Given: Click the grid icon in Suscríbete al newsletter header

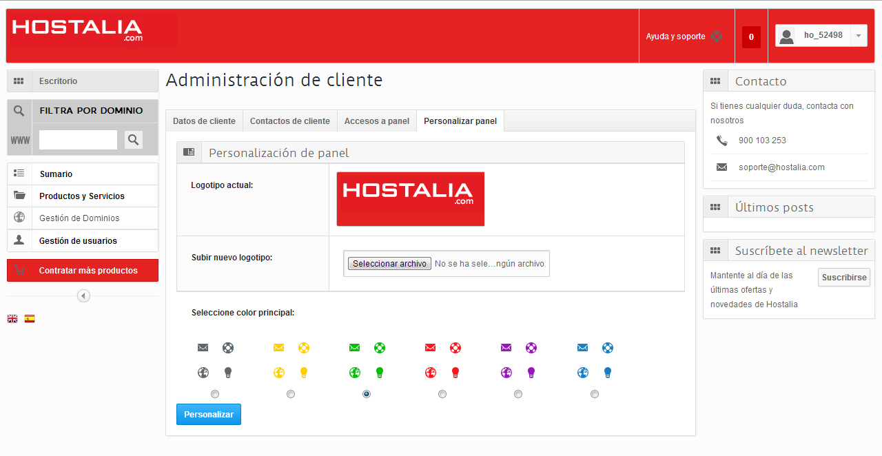Looking at the screenshot, I should 715,251.
